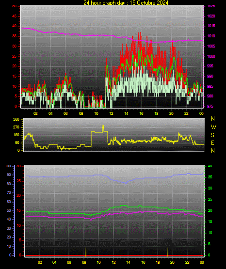Viewport: 226px width, 269px height.
Task: Select the 1010 pressure axis label
Action: (x=211, y=36)
